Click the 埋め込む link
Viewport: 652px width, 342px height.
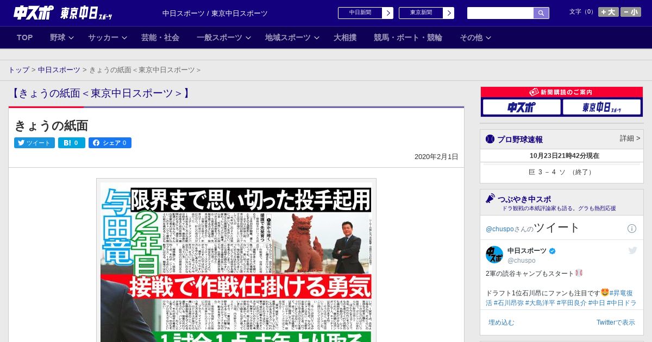point(501,322)
